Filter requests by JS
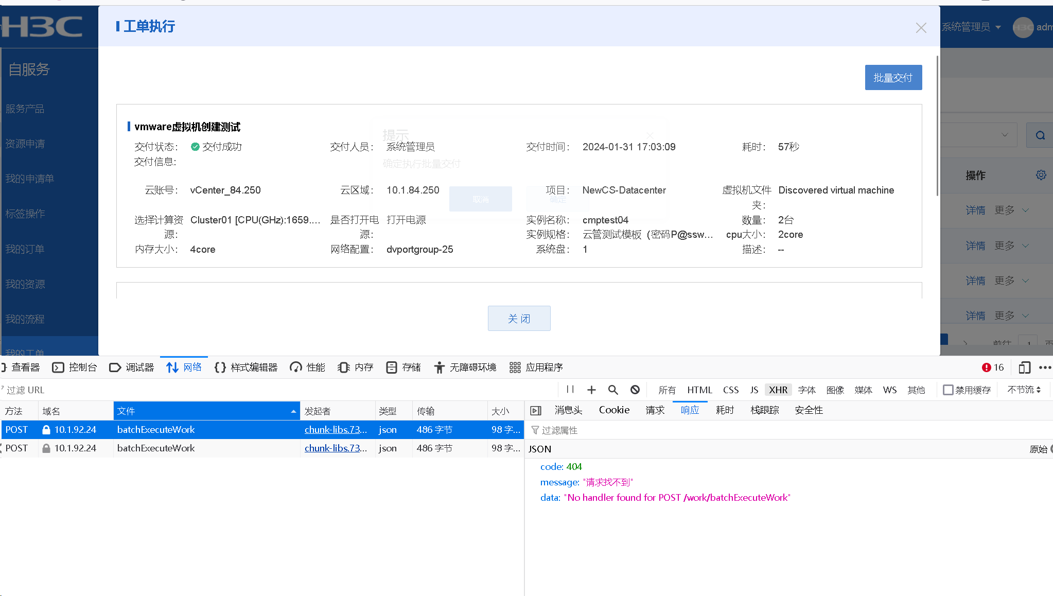Viewport: 1053px width, 596px height. pyautogui.click(x=754, y=390)
